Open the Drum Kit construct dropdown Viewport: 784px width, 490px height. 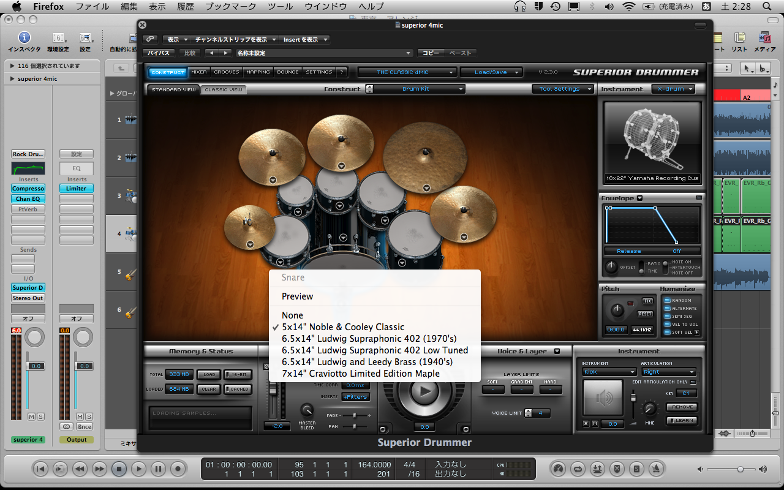coord(419,89)
